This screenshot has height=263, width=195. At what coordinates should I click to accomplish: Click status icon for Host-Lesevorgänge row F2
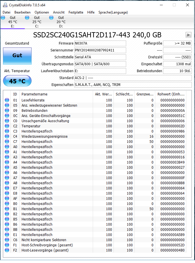coord(7,250)
